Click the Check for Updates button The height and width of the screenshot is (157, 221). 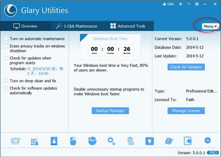tap(186, 67)
